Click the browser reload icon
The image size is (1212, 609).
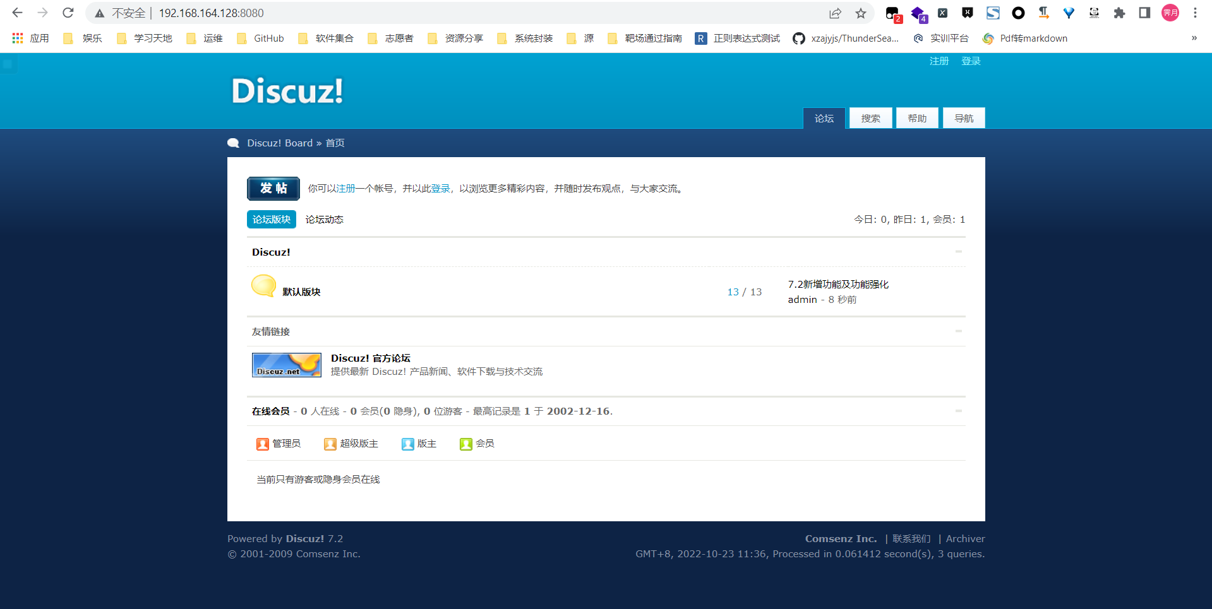pos(68,13)
